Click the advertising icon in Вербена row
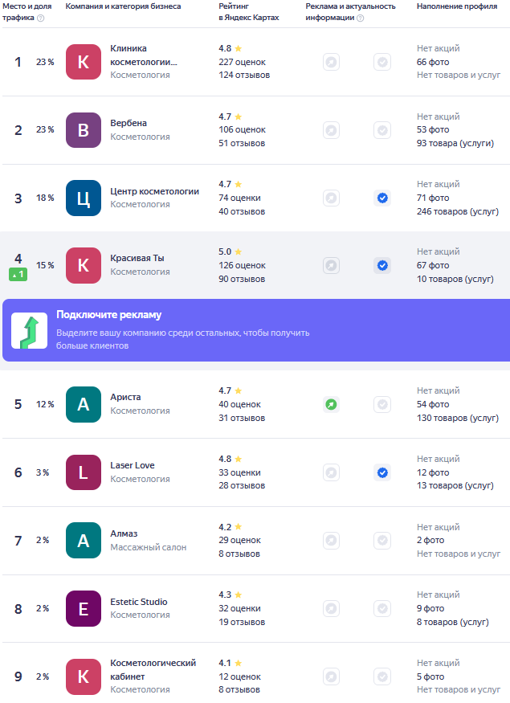Image resolution: width=510 pixels, height=703 pixels. pyautogui.click(x=331, y=130)
